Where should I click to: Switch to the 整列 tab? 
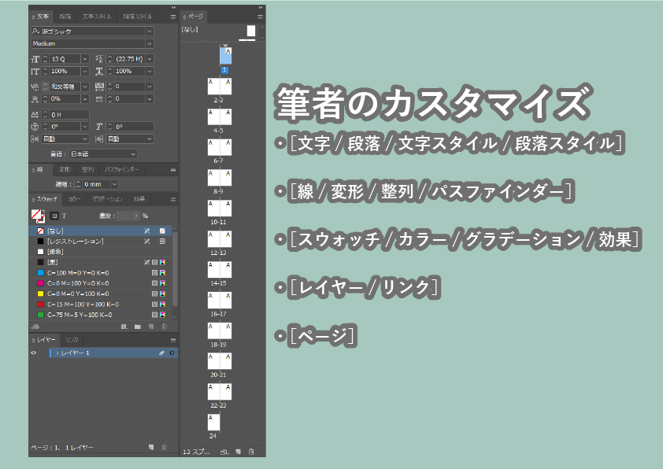87,170
